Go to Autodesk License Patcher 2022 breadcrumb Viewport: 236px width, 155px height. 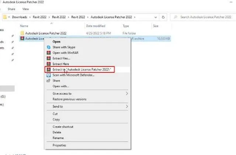click(x=111, y=17)
